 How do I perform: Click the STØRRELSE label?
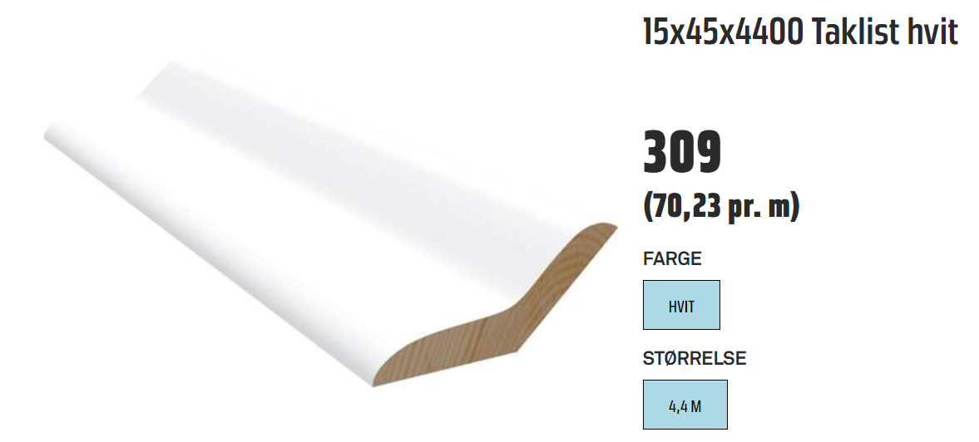point(695,358)
